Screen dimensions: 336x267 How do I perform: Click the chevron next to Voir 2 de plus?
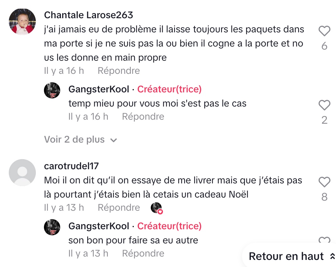(113, 140)
